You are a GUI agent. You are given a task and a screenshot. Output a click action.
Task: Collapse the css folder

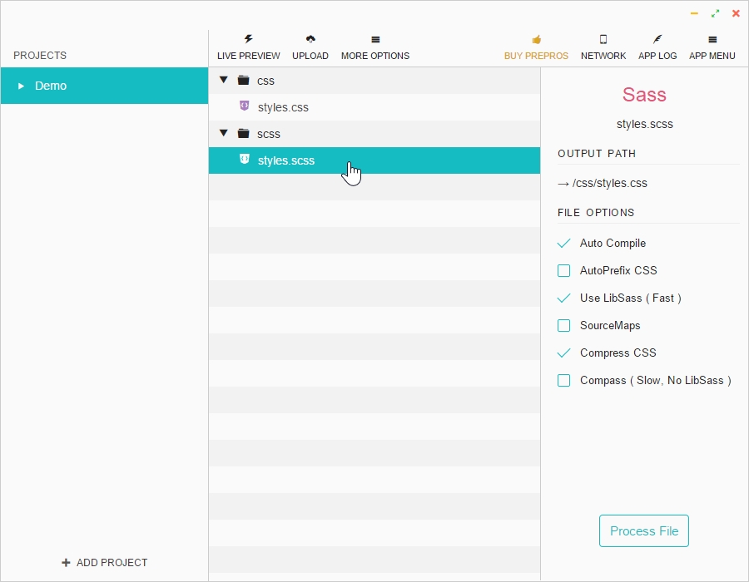tap(223, 81)
